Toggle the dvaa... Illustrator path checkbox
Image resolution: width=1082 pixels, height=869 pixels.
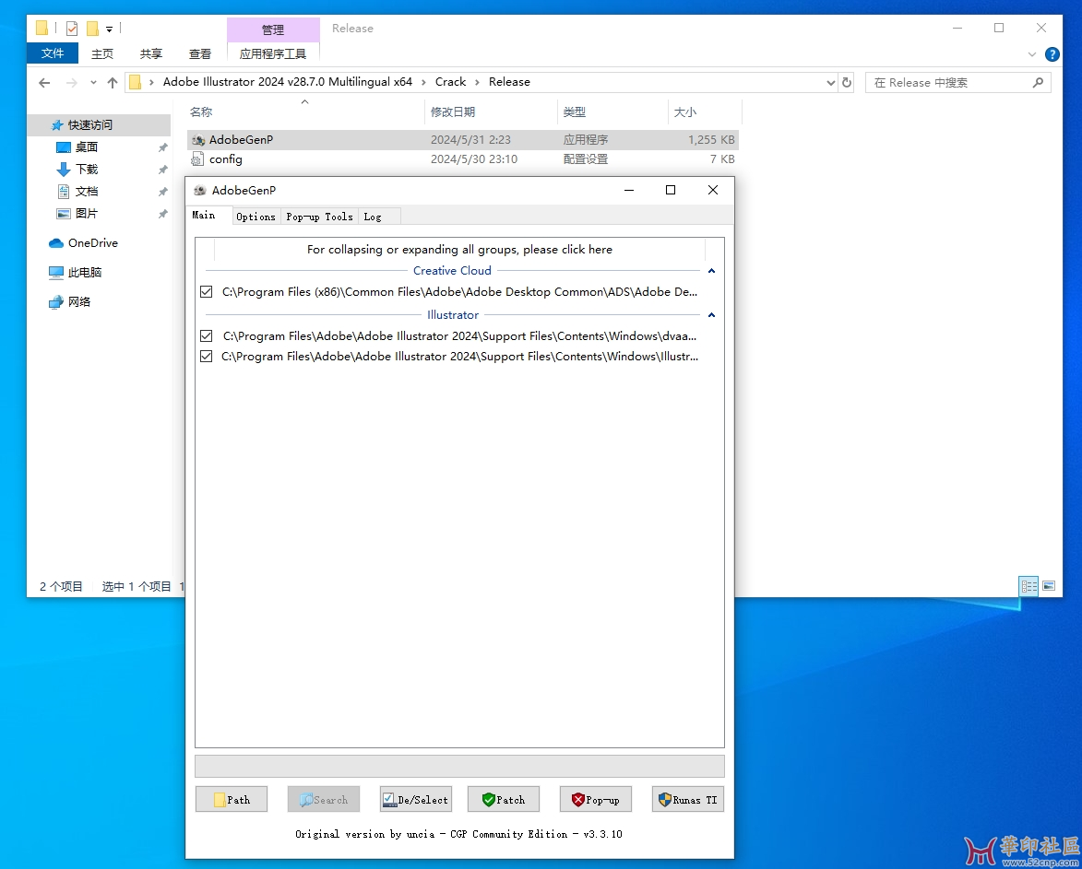coord(207,335)
